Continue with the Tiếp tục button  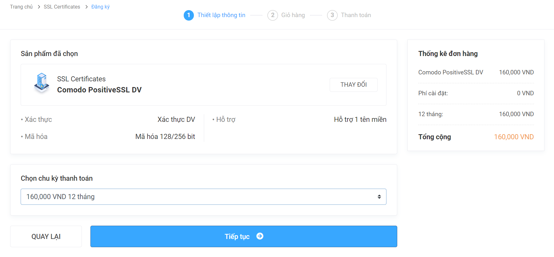(244, 236)
